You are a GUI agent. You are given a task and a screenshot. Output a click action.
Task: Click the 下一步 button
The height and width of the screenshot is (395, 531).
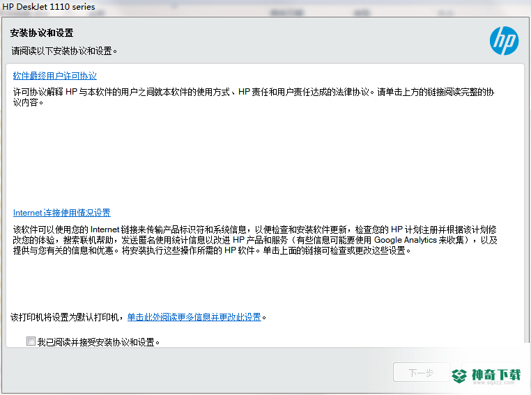421,372
